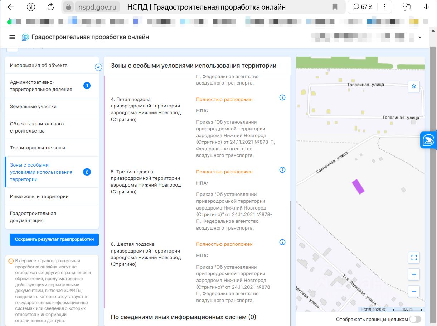Open Объекты капитального строительства section
Screen dimensions: 437x326
(52, 127)
